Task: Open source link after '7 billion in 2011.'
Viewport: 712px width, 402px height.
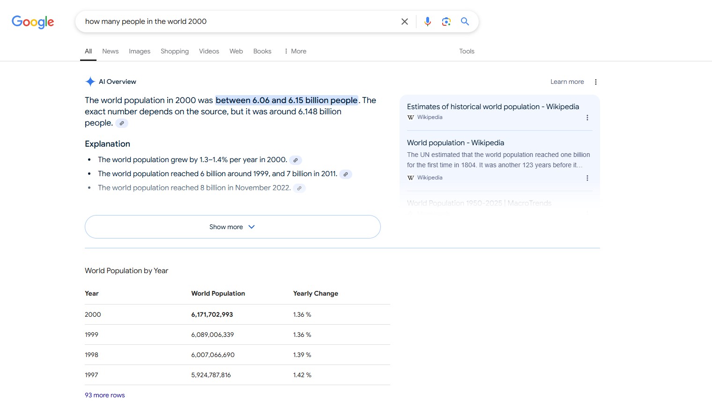Action: point(346,174)
